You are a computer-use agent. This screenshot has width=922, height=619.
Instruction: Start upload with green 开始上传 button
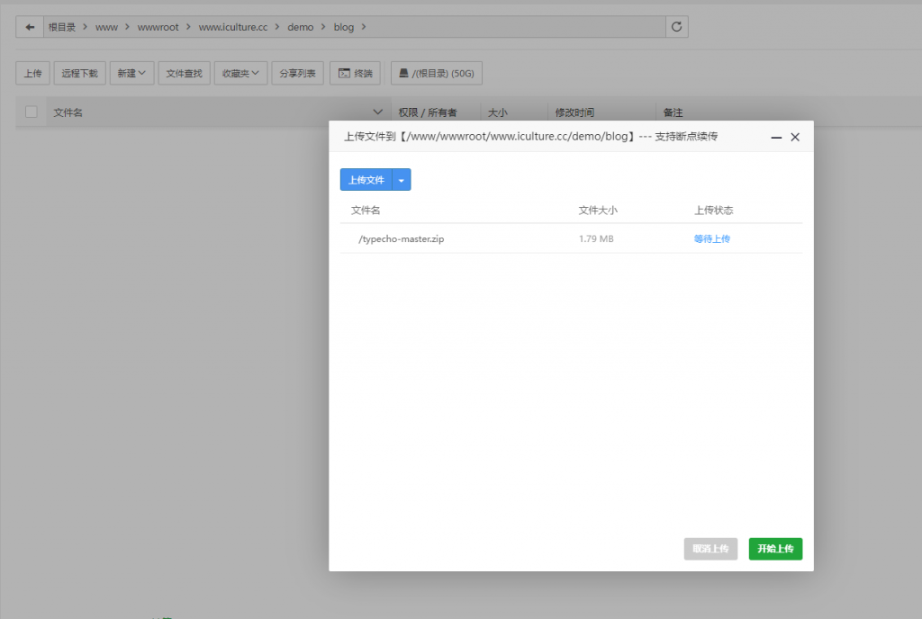pos(775,549)
